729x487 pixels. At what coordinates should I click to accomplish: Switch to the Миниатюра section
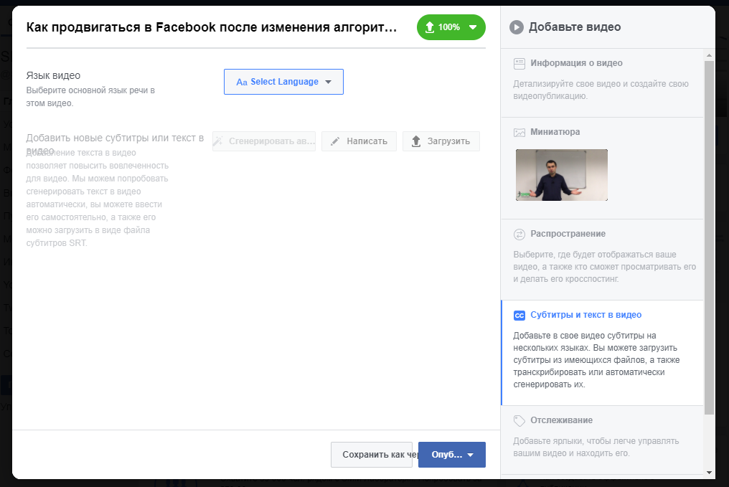[x=602, y=169]
